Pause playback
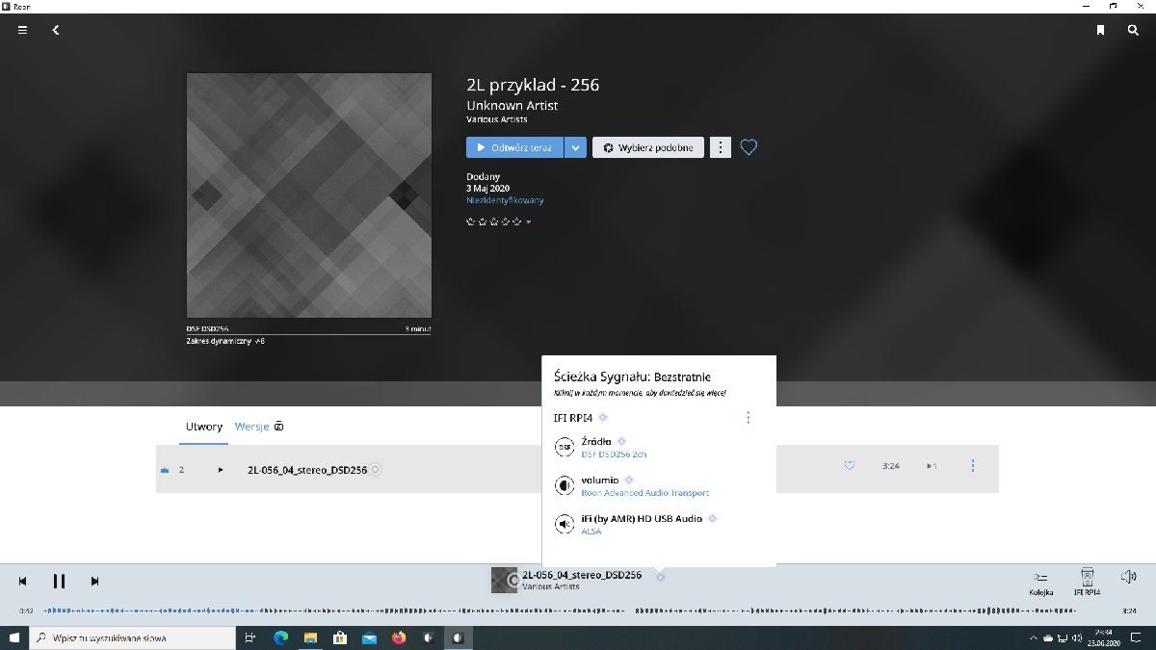1156x650 pixels. coord(59,581)
